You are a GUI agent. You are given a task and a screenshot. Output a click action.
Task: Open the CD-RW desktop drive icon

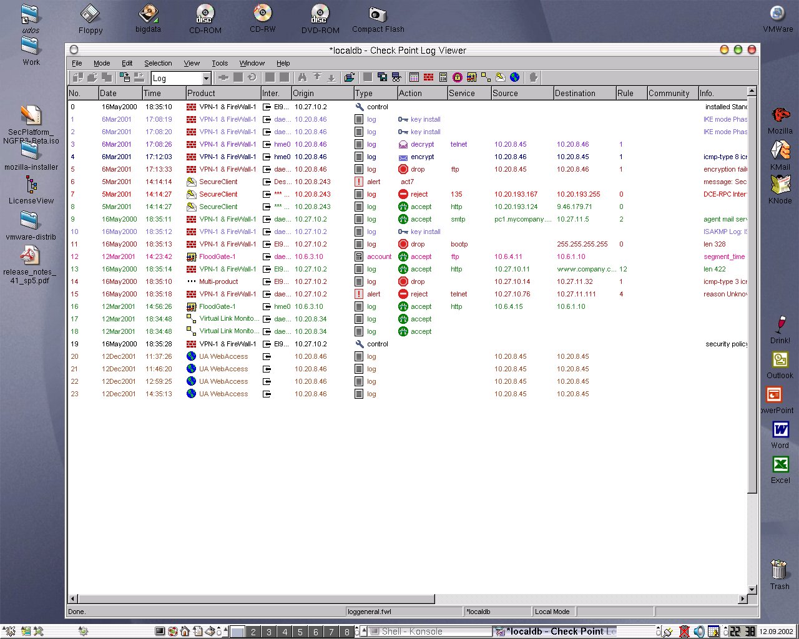point(263,19)
